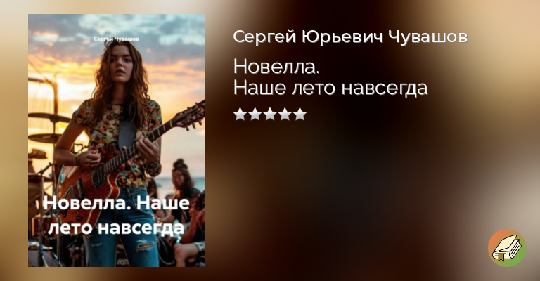Select the second rating star
The height and width of the screenshot is (281, 540).
coord(255,114)
